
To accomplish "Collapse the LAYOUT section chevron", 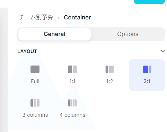I will [x=162, y=51].
